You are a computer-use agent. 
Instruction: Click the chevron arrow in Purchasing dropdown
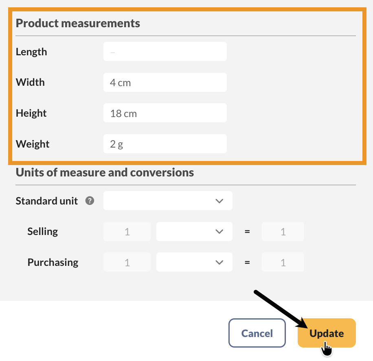(219, 263)
